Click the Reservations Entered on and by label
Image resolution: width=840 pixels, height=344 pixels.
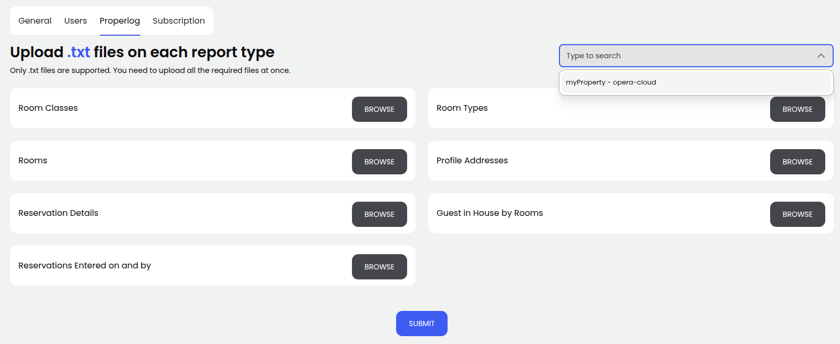coord(85,266)
